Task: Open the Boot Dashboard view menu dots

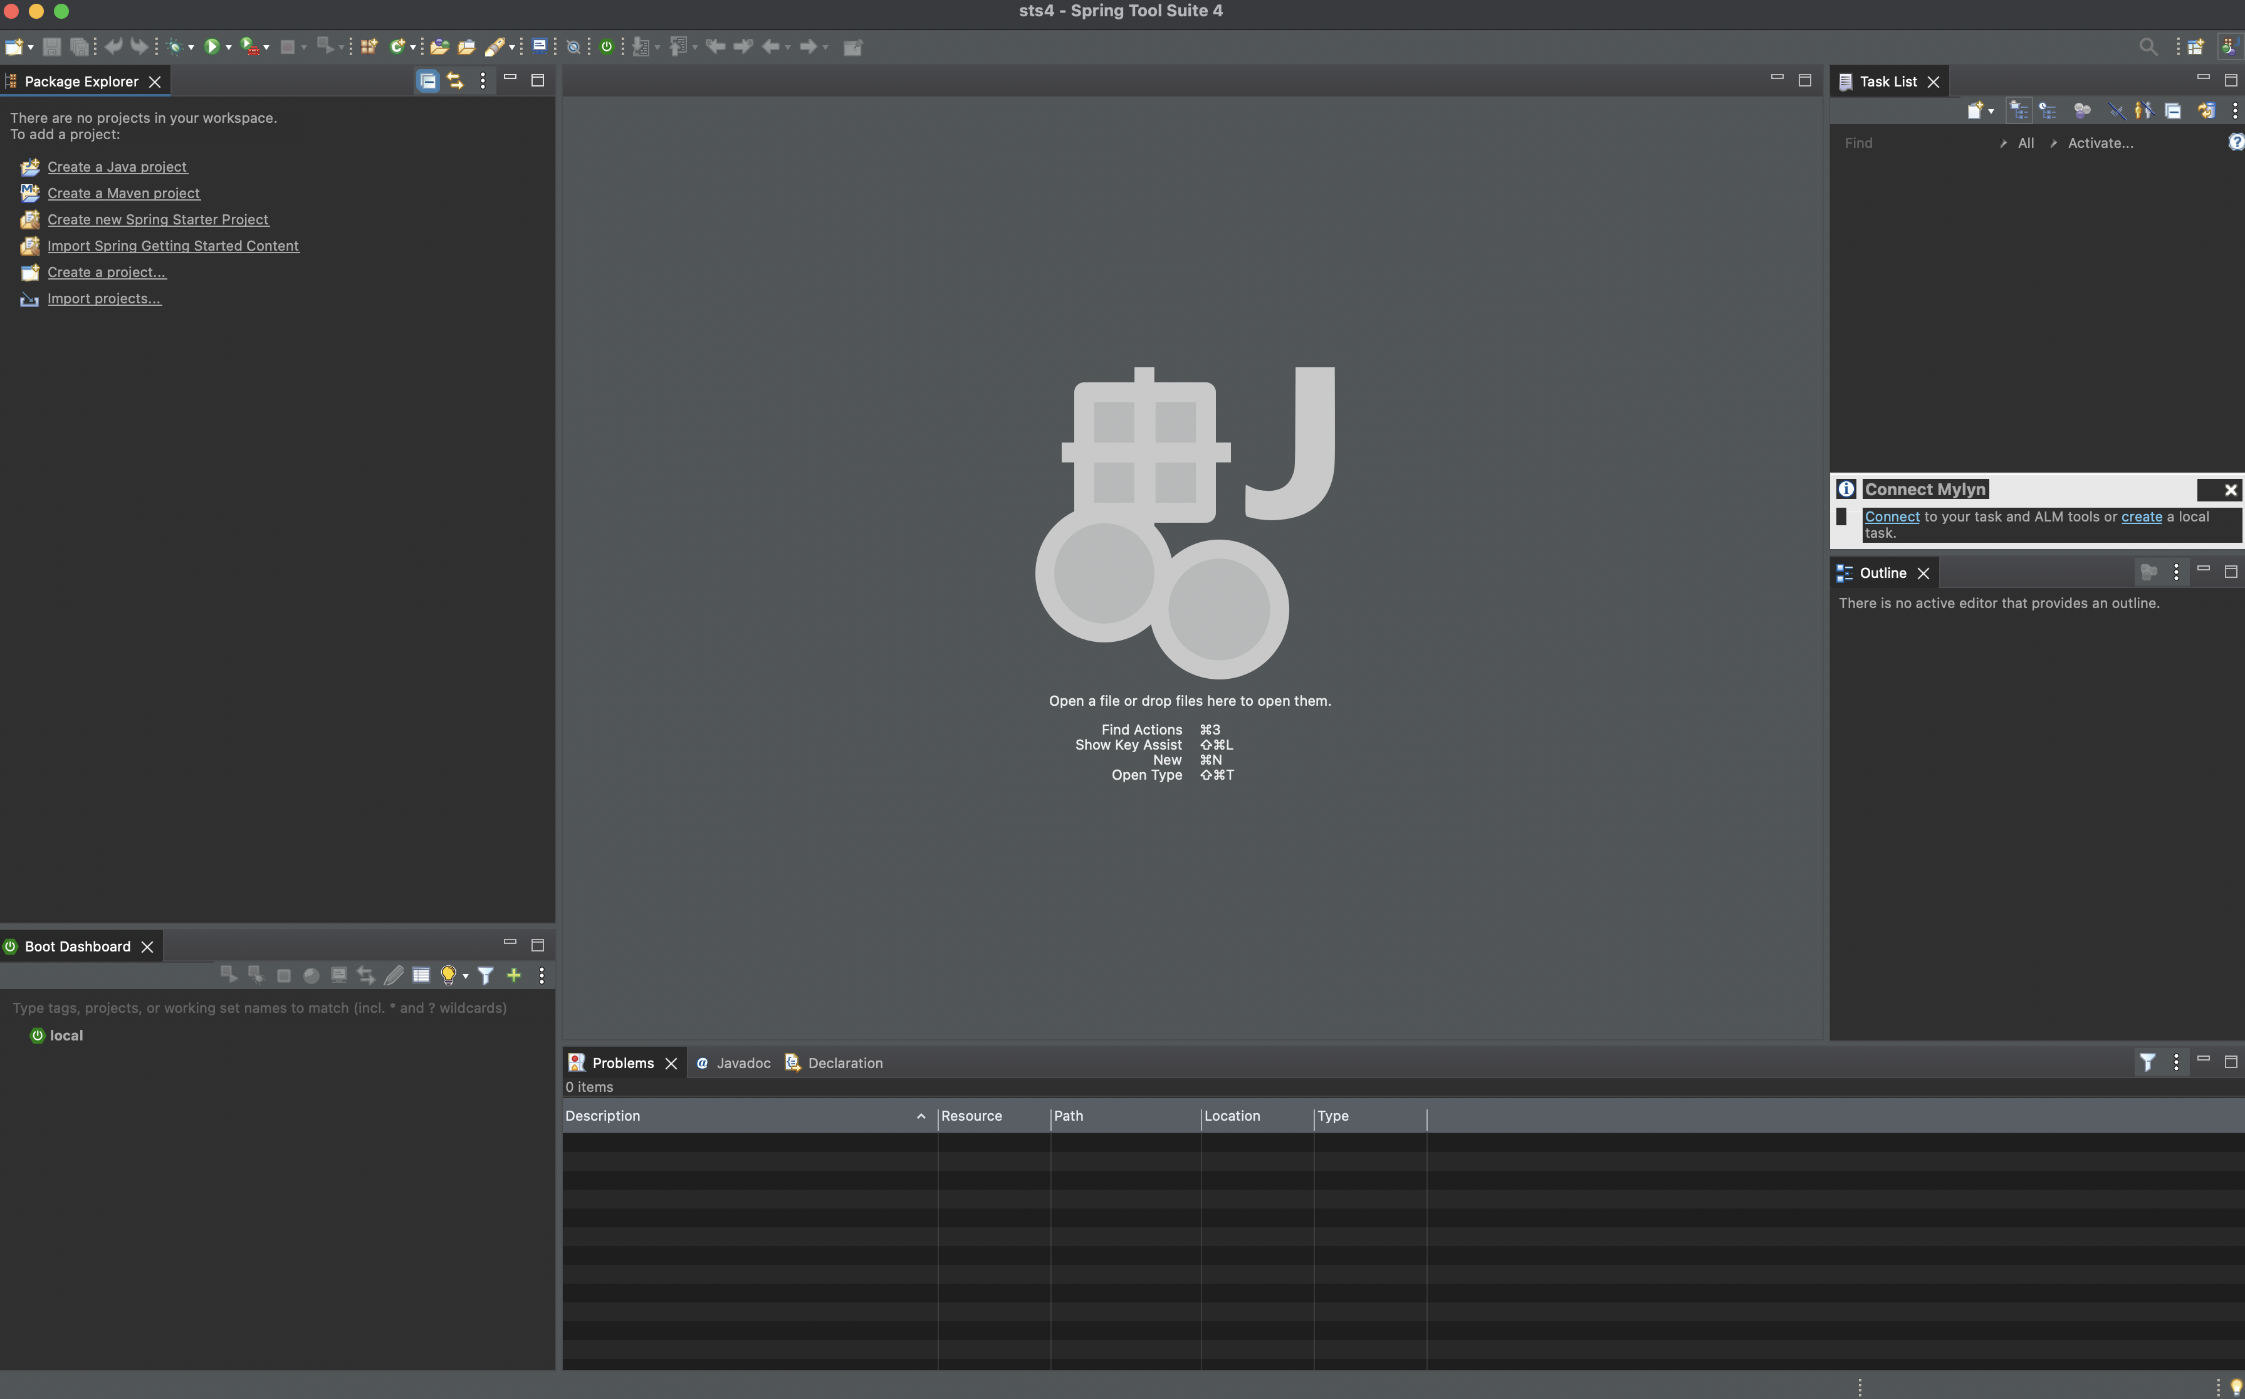Action: point(541,975)
